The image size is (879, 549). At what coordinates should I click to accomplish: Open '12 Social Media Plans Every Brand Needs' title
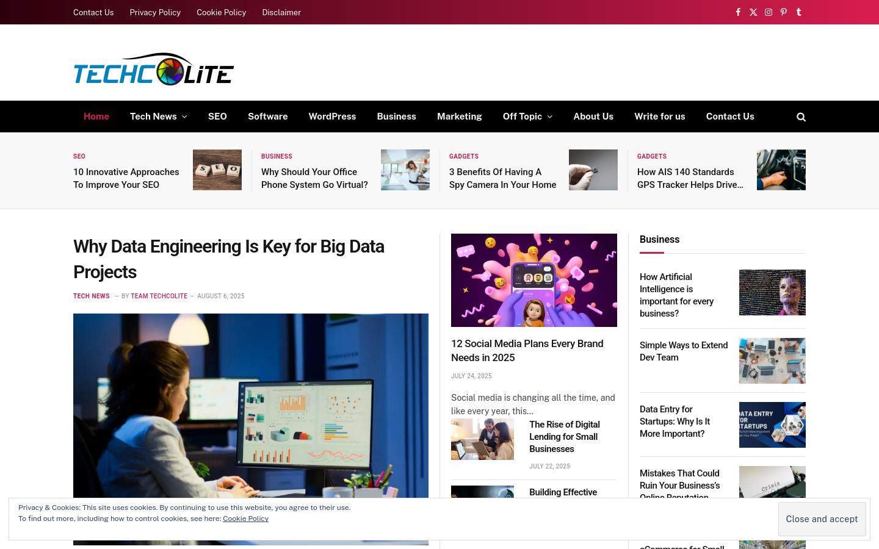527,351
